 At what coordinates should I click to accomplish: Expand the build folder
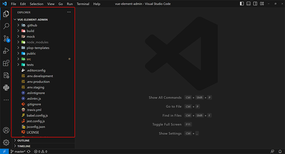pos(44,31)
